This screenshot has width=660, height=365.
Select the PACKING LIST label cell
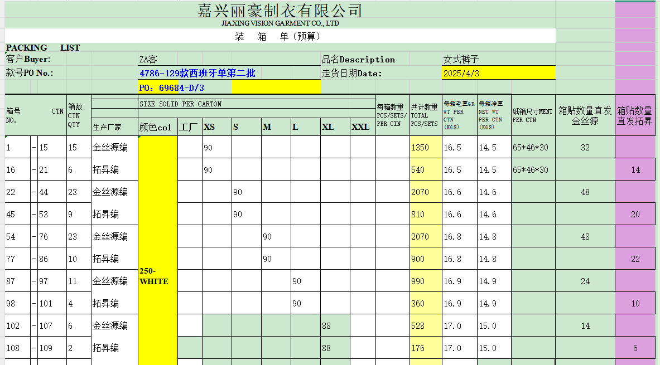[x=43, y=48]
